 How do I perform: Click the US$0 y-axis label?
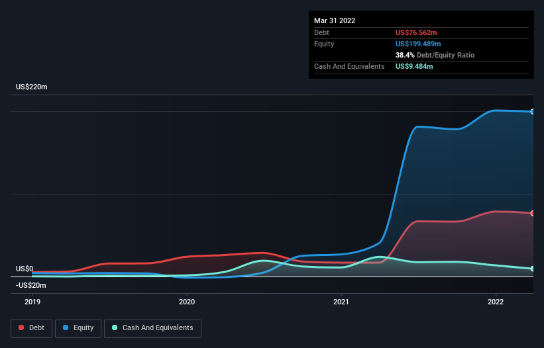click(x=25, y=269)
